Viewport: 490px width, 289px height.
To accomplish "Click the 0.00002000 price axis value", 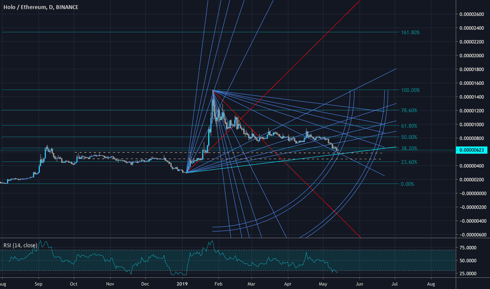I will (472, 56).
